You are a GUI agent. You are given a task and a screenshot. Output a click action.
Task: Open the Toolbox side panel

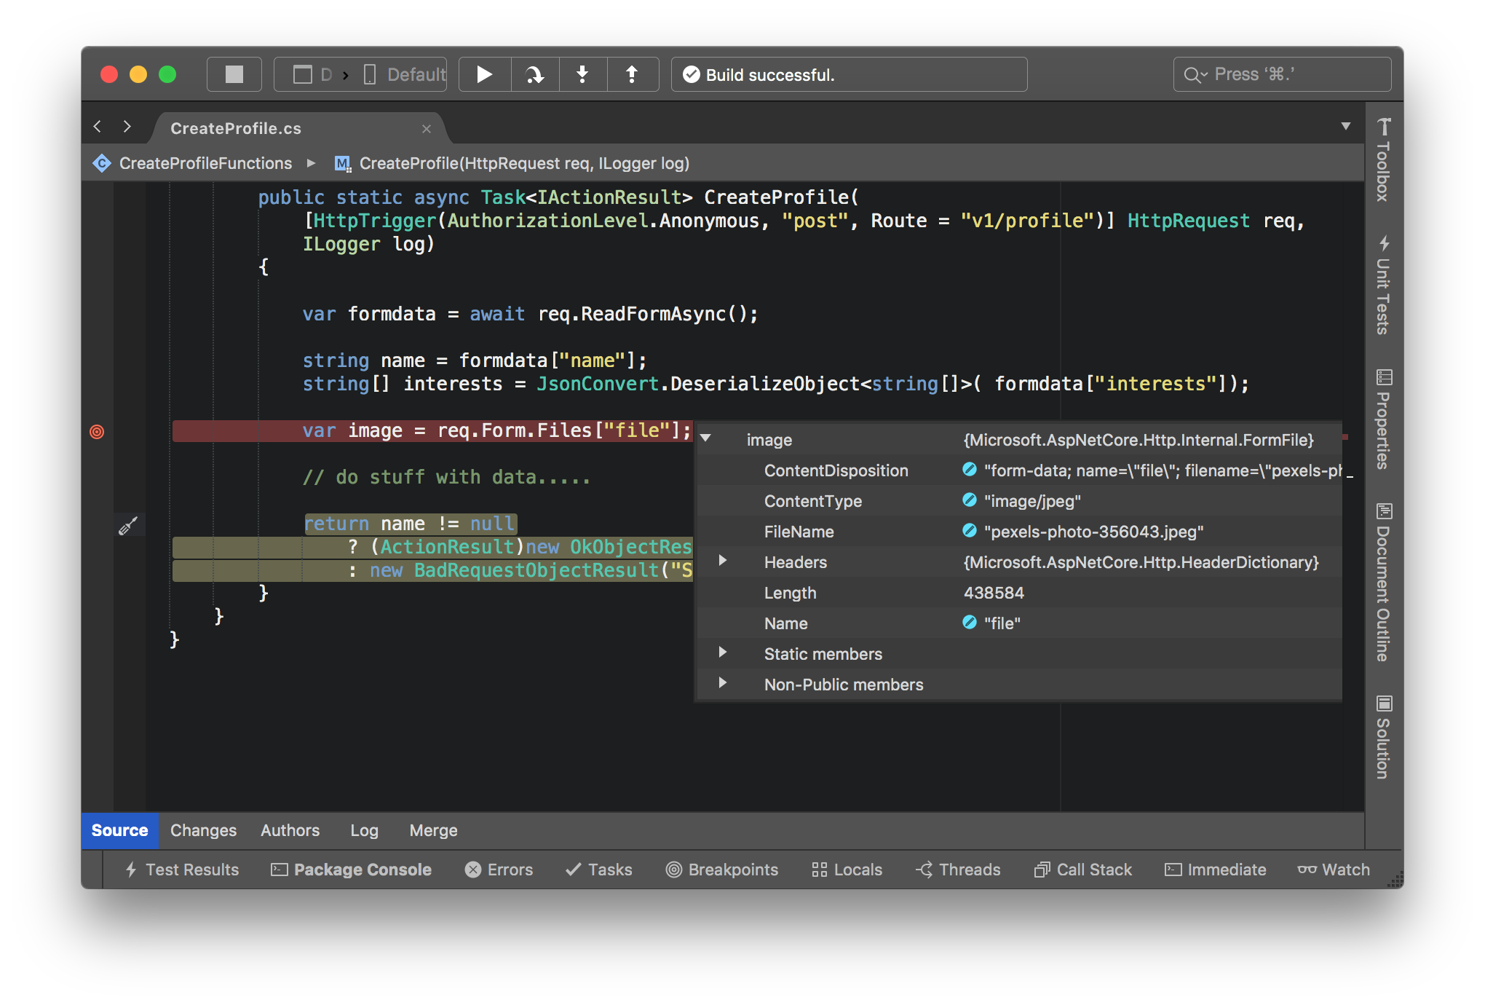click(1384, 160)
